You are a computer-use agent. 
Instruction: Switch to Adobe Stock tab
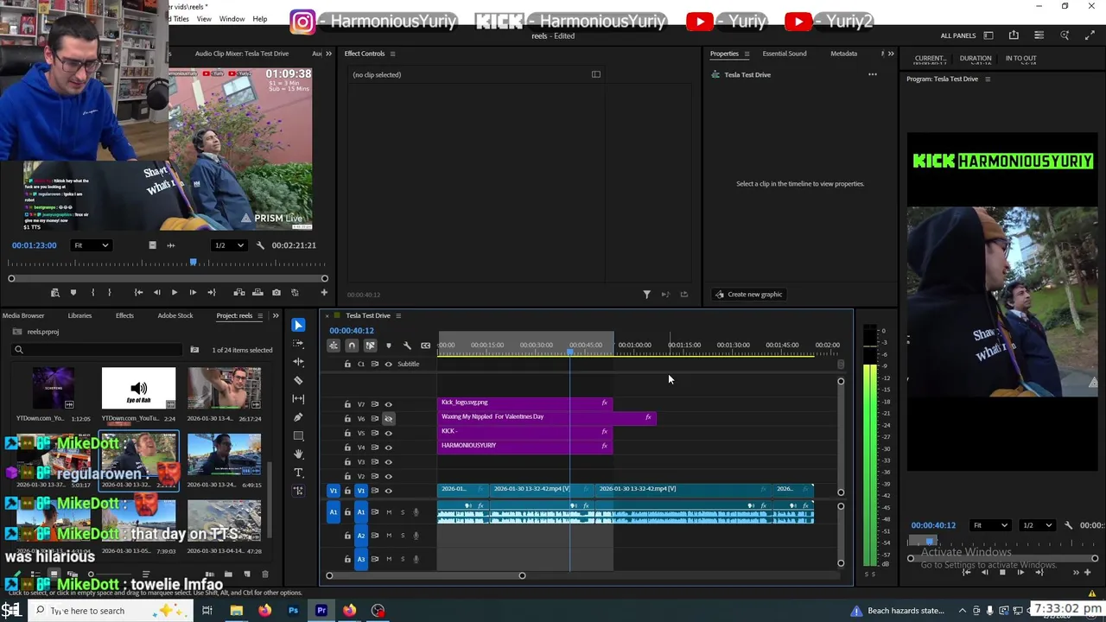point(175,315)
